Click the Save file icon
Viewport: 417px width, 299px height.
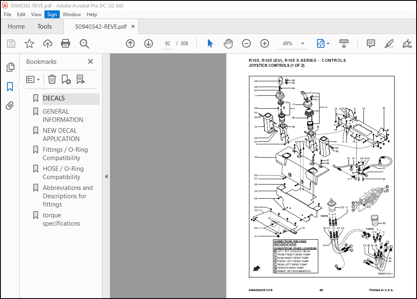tap(11, 44)
